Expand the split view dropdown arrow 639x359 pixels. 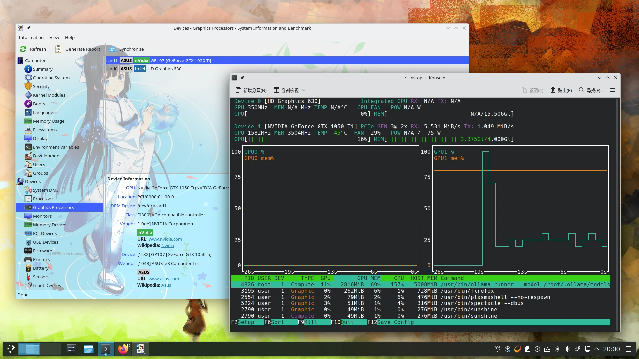point(304,90)
